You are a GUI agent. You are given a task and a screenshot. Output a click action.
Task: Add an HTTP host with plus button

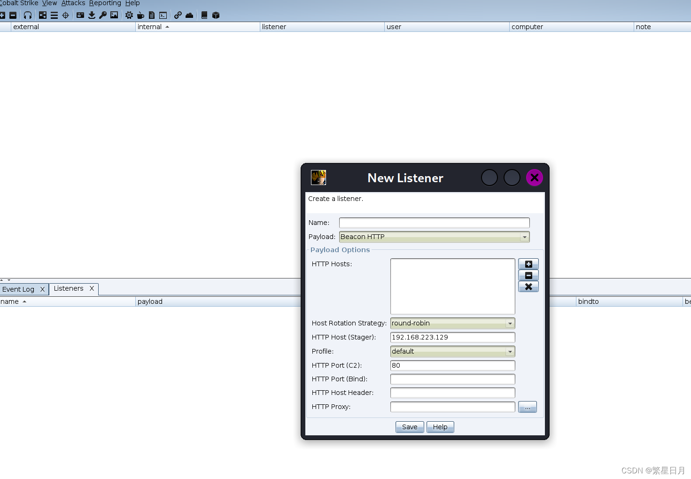coord(528,264)
